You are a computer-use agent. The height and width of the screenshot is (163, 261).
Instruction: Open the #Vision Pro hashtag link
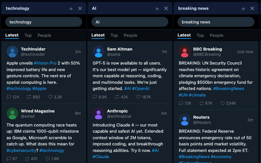point(45,63)
